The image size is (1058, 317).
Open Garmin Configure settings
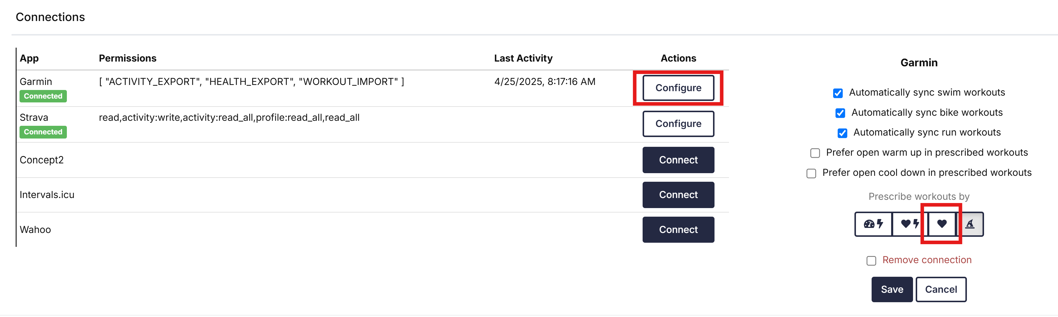tap(678, 88)
